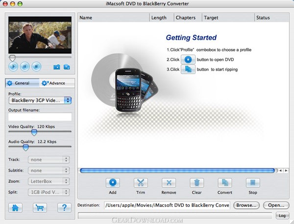Open the Subtitle dropdown
The width and height of the screenshot is (294, 224).
click(49, 171)
